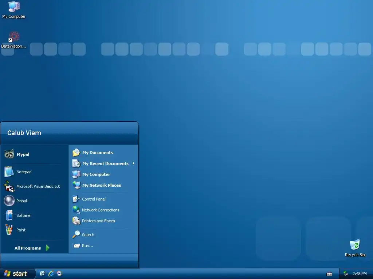The height and width of the screenshot is (279, 373).
Task: Click the Calub Viem user name
Action: 24,133
